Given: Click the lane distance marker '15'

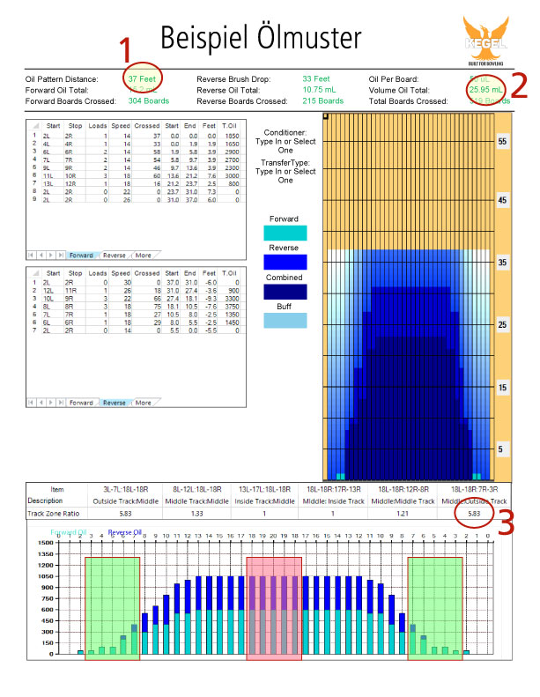Looking at the screenshot, I should [502, 387].
